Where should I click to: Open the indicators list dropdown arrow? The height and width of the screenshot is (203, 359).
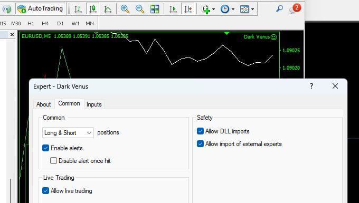213,9
